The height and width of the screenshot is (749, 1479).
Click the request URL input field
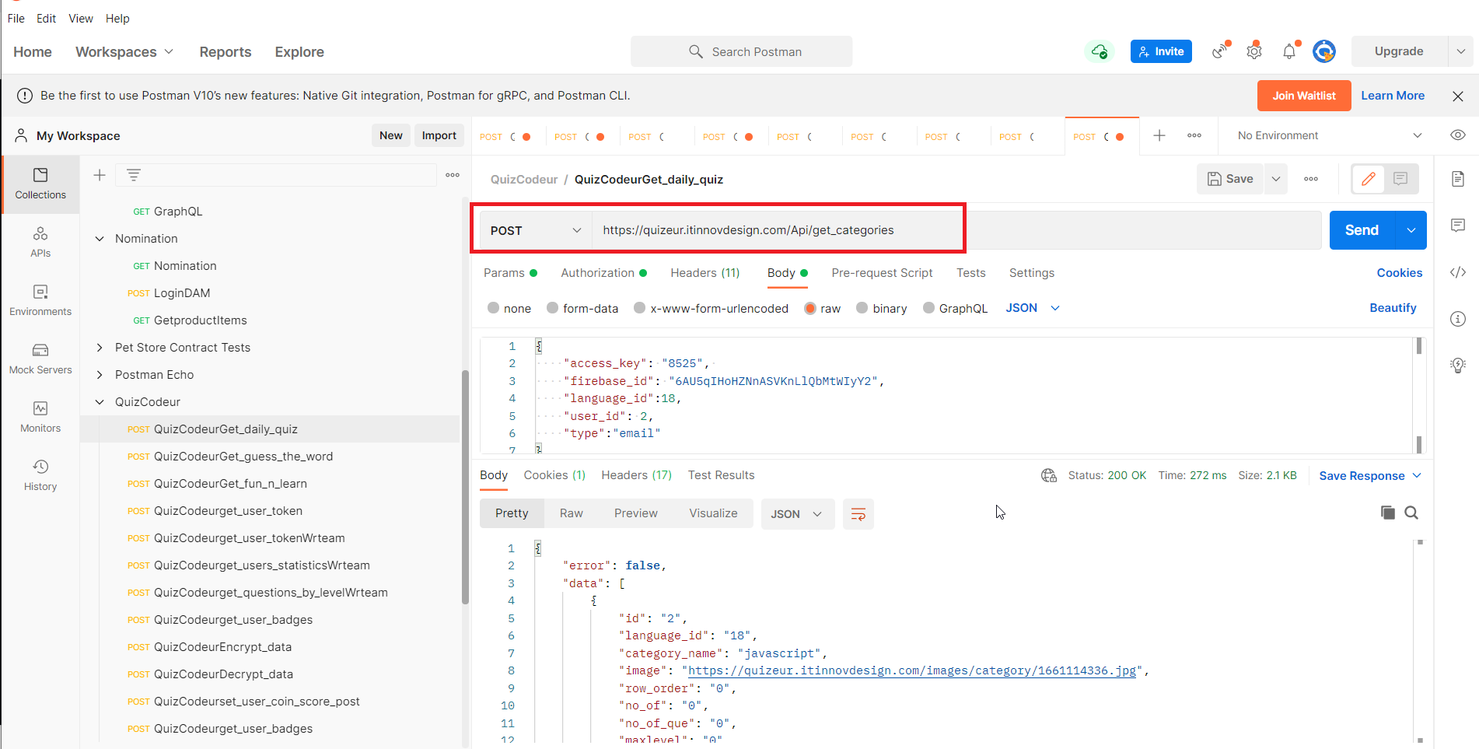coord(956,230)
